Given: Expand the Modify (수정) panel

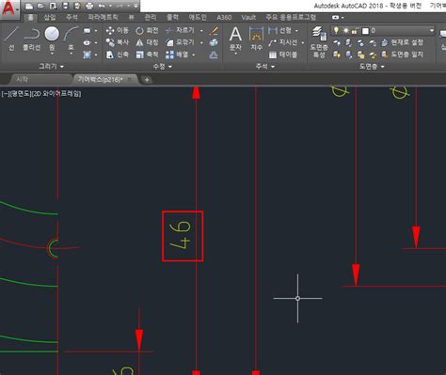Looking at the screenshot, I should (x=162, y=67).
